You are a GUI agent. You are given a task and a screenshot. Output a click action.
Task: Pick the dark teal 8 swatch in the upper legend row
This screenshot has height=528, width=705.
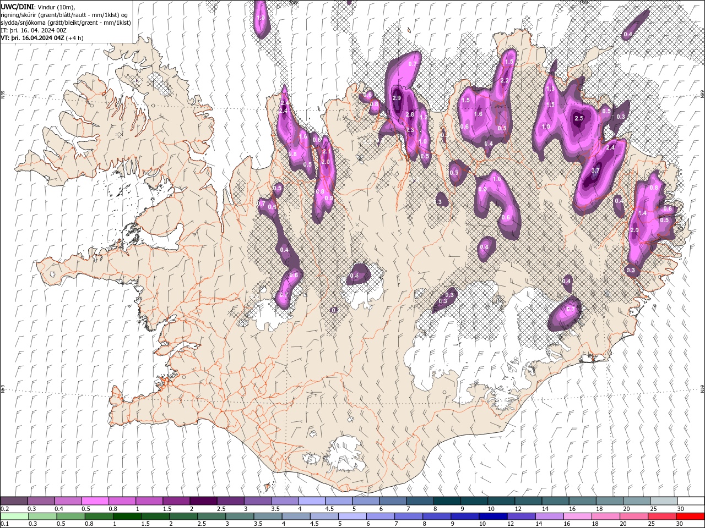click(447, 501)
